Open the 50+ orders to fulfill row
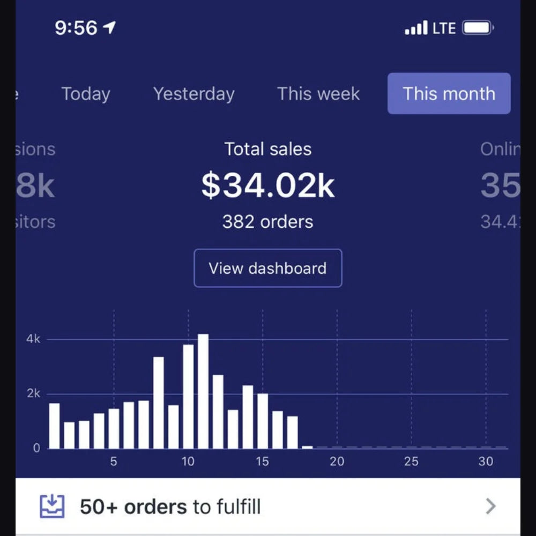 [x=268, y=507]
